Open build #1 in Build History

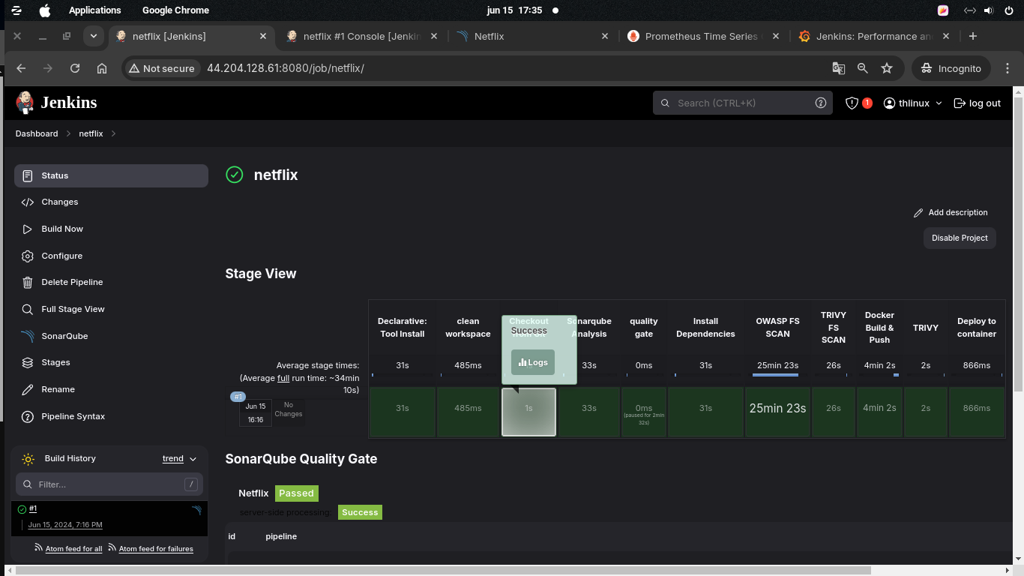pyautogui.click(x=33, y=508)
